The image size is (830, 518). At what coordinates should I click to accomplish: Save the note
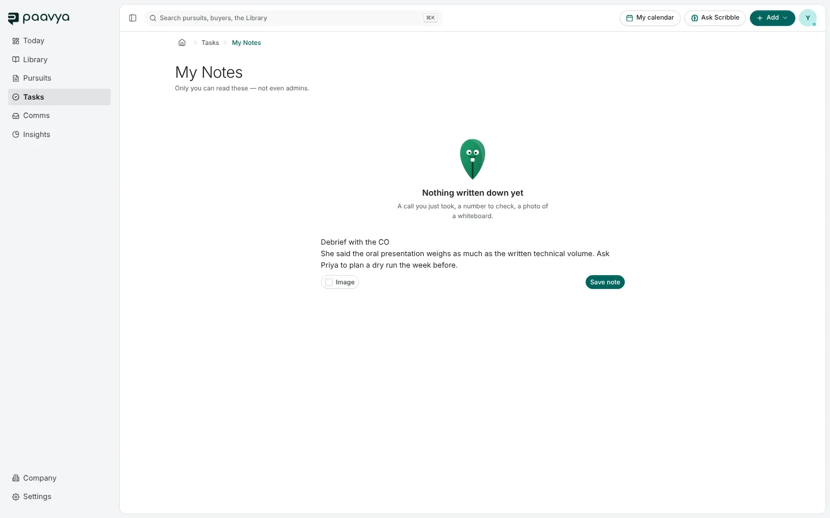[x=605, y=282]
